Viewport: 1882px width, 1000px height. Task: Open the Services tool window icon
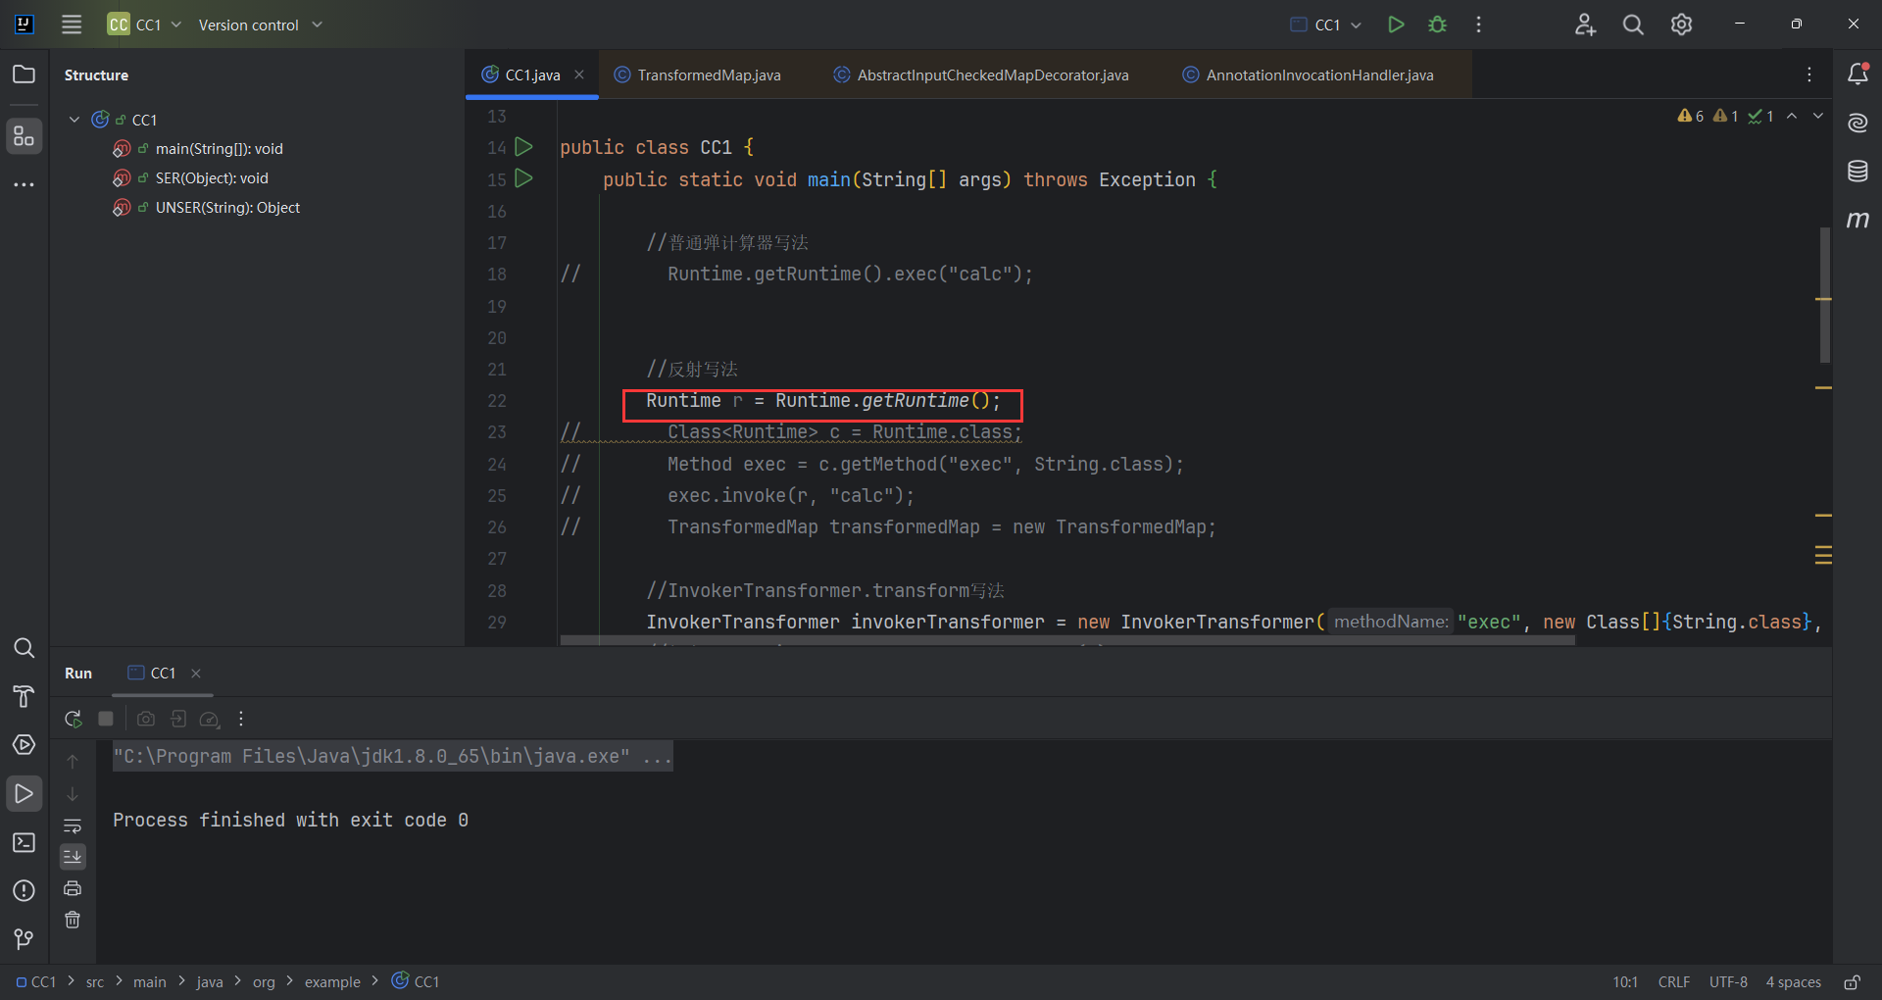(24, 745)
